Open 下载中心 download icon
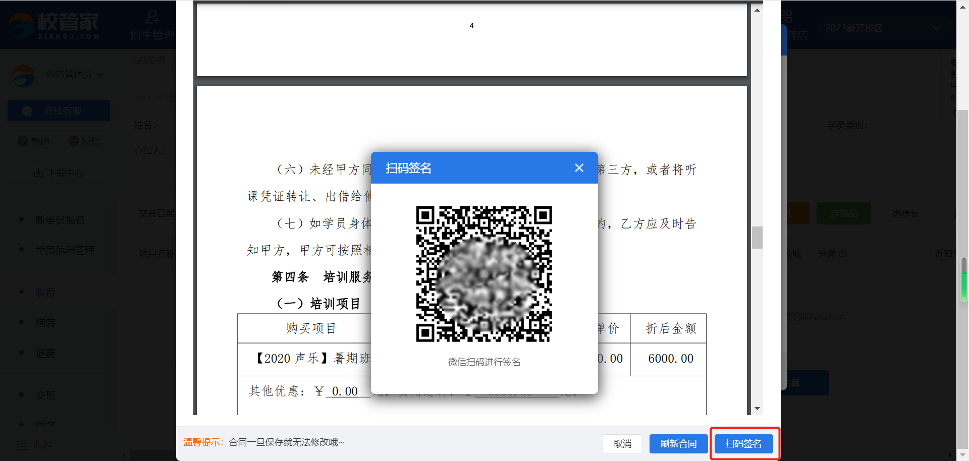Image resolution: width=969 pixels, height=461 pixels. coord(38,173)
